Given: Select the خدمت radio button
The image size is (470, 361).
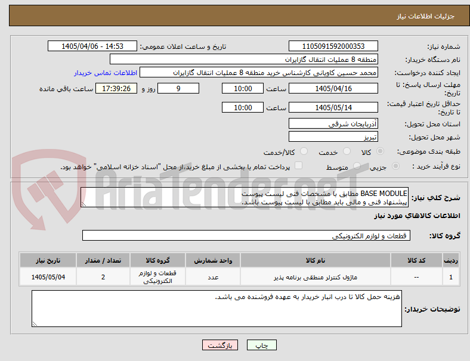Looking at the screenshot, I should [x=347, y=151].
